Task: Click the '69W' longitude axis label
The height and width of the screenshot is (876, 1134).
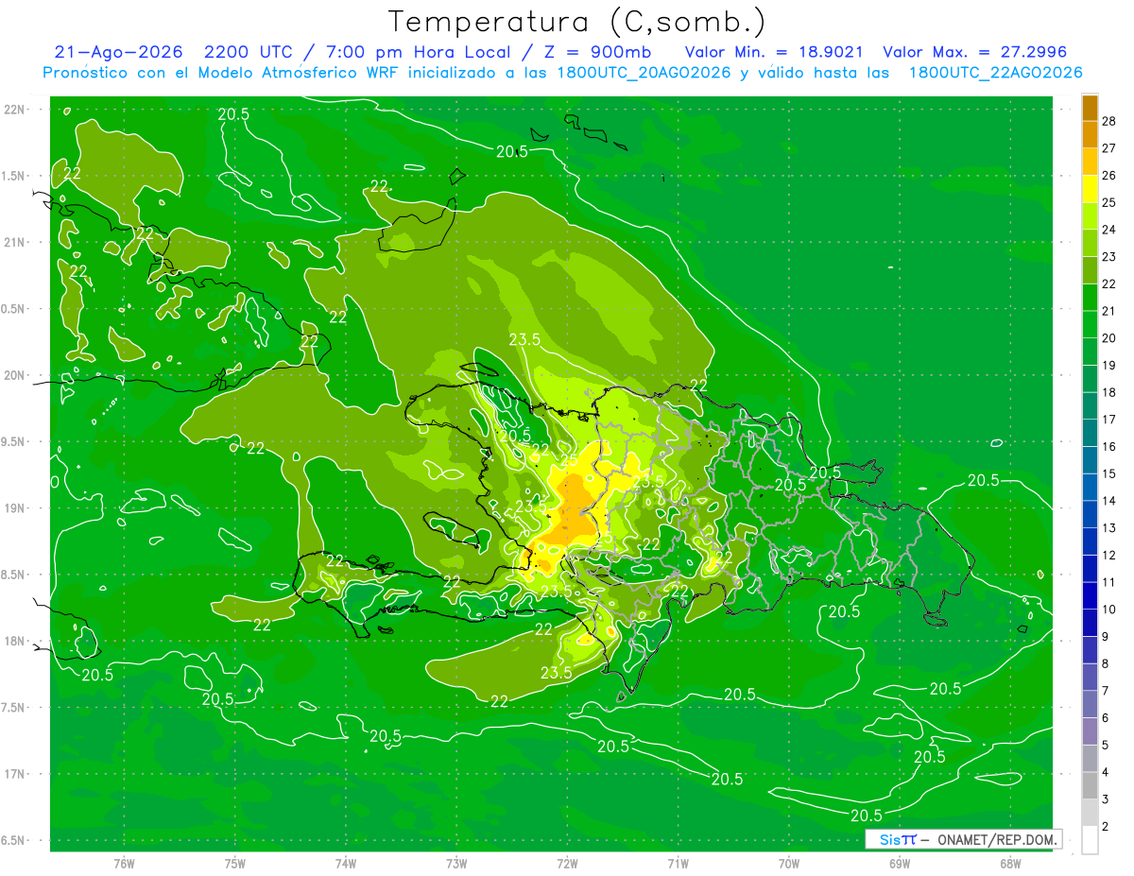Action: [900, 864]
